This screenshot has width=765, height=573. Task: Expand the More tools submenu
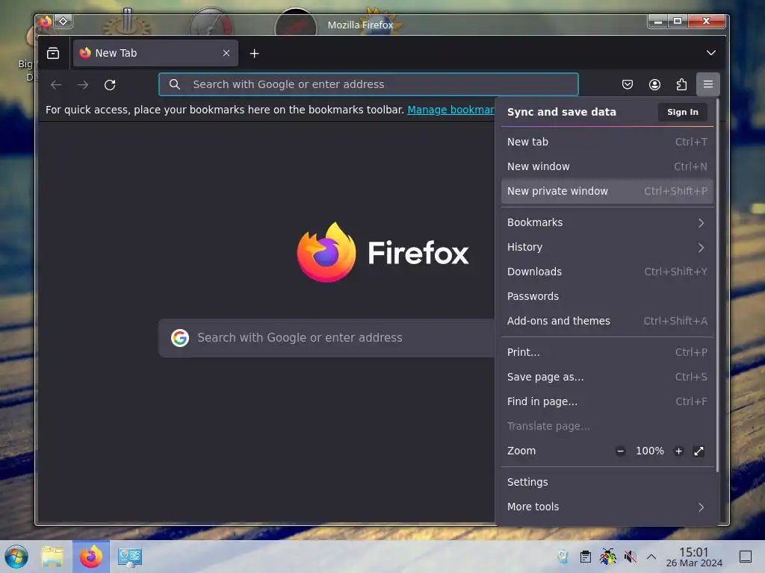coord(607,507)
